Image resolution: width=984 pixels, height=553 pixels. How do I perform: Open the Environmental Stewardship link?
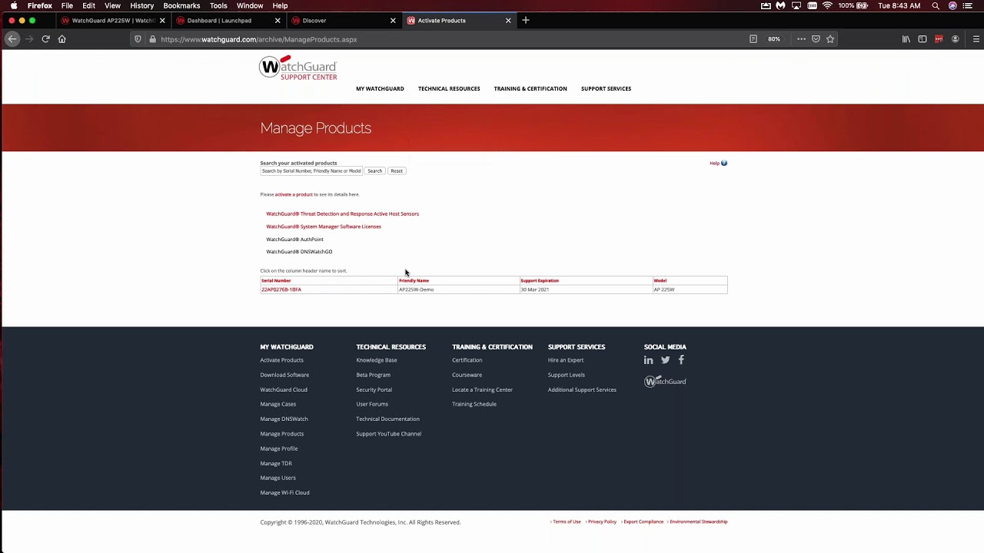698,522
